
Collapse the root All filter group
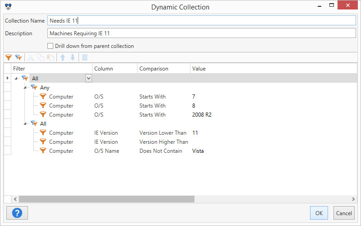click(x=16, y=78)
